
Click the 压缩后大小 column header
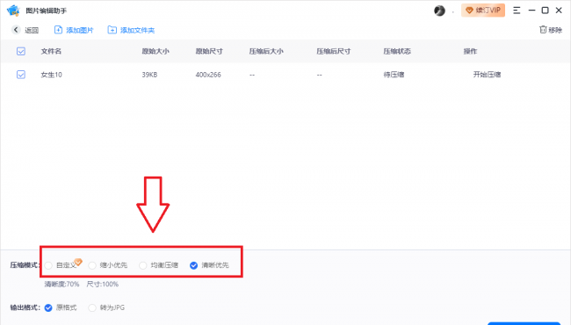pyautogui.click(x=266, y=51)
